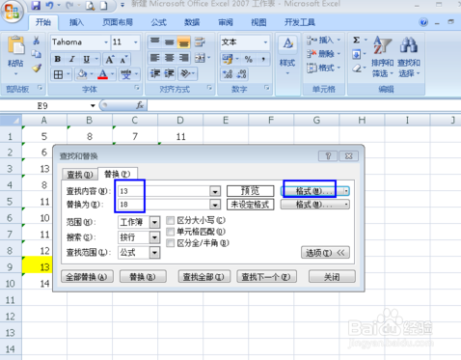Open the font name Tahoma dropdown
Viewport: 461px width, 360px height.
106,42
